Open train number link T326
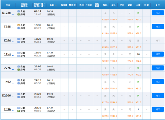This screenshot has width=165, height=120. 7,109
